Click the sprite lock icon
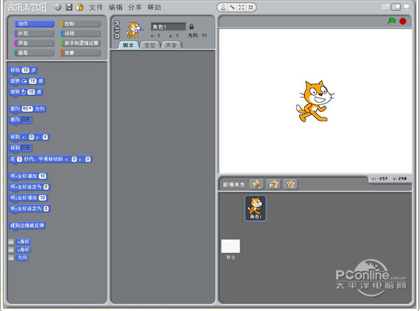Screen dimensions: 420x311 [191, 27]
